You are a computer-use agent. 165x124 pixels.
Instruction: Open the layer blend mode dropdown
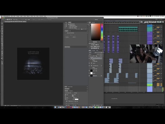[x=92, y=54]
